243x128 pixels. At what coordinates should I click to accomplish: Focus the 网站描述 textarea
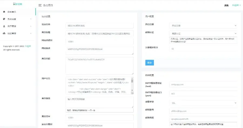coord(99,50)
